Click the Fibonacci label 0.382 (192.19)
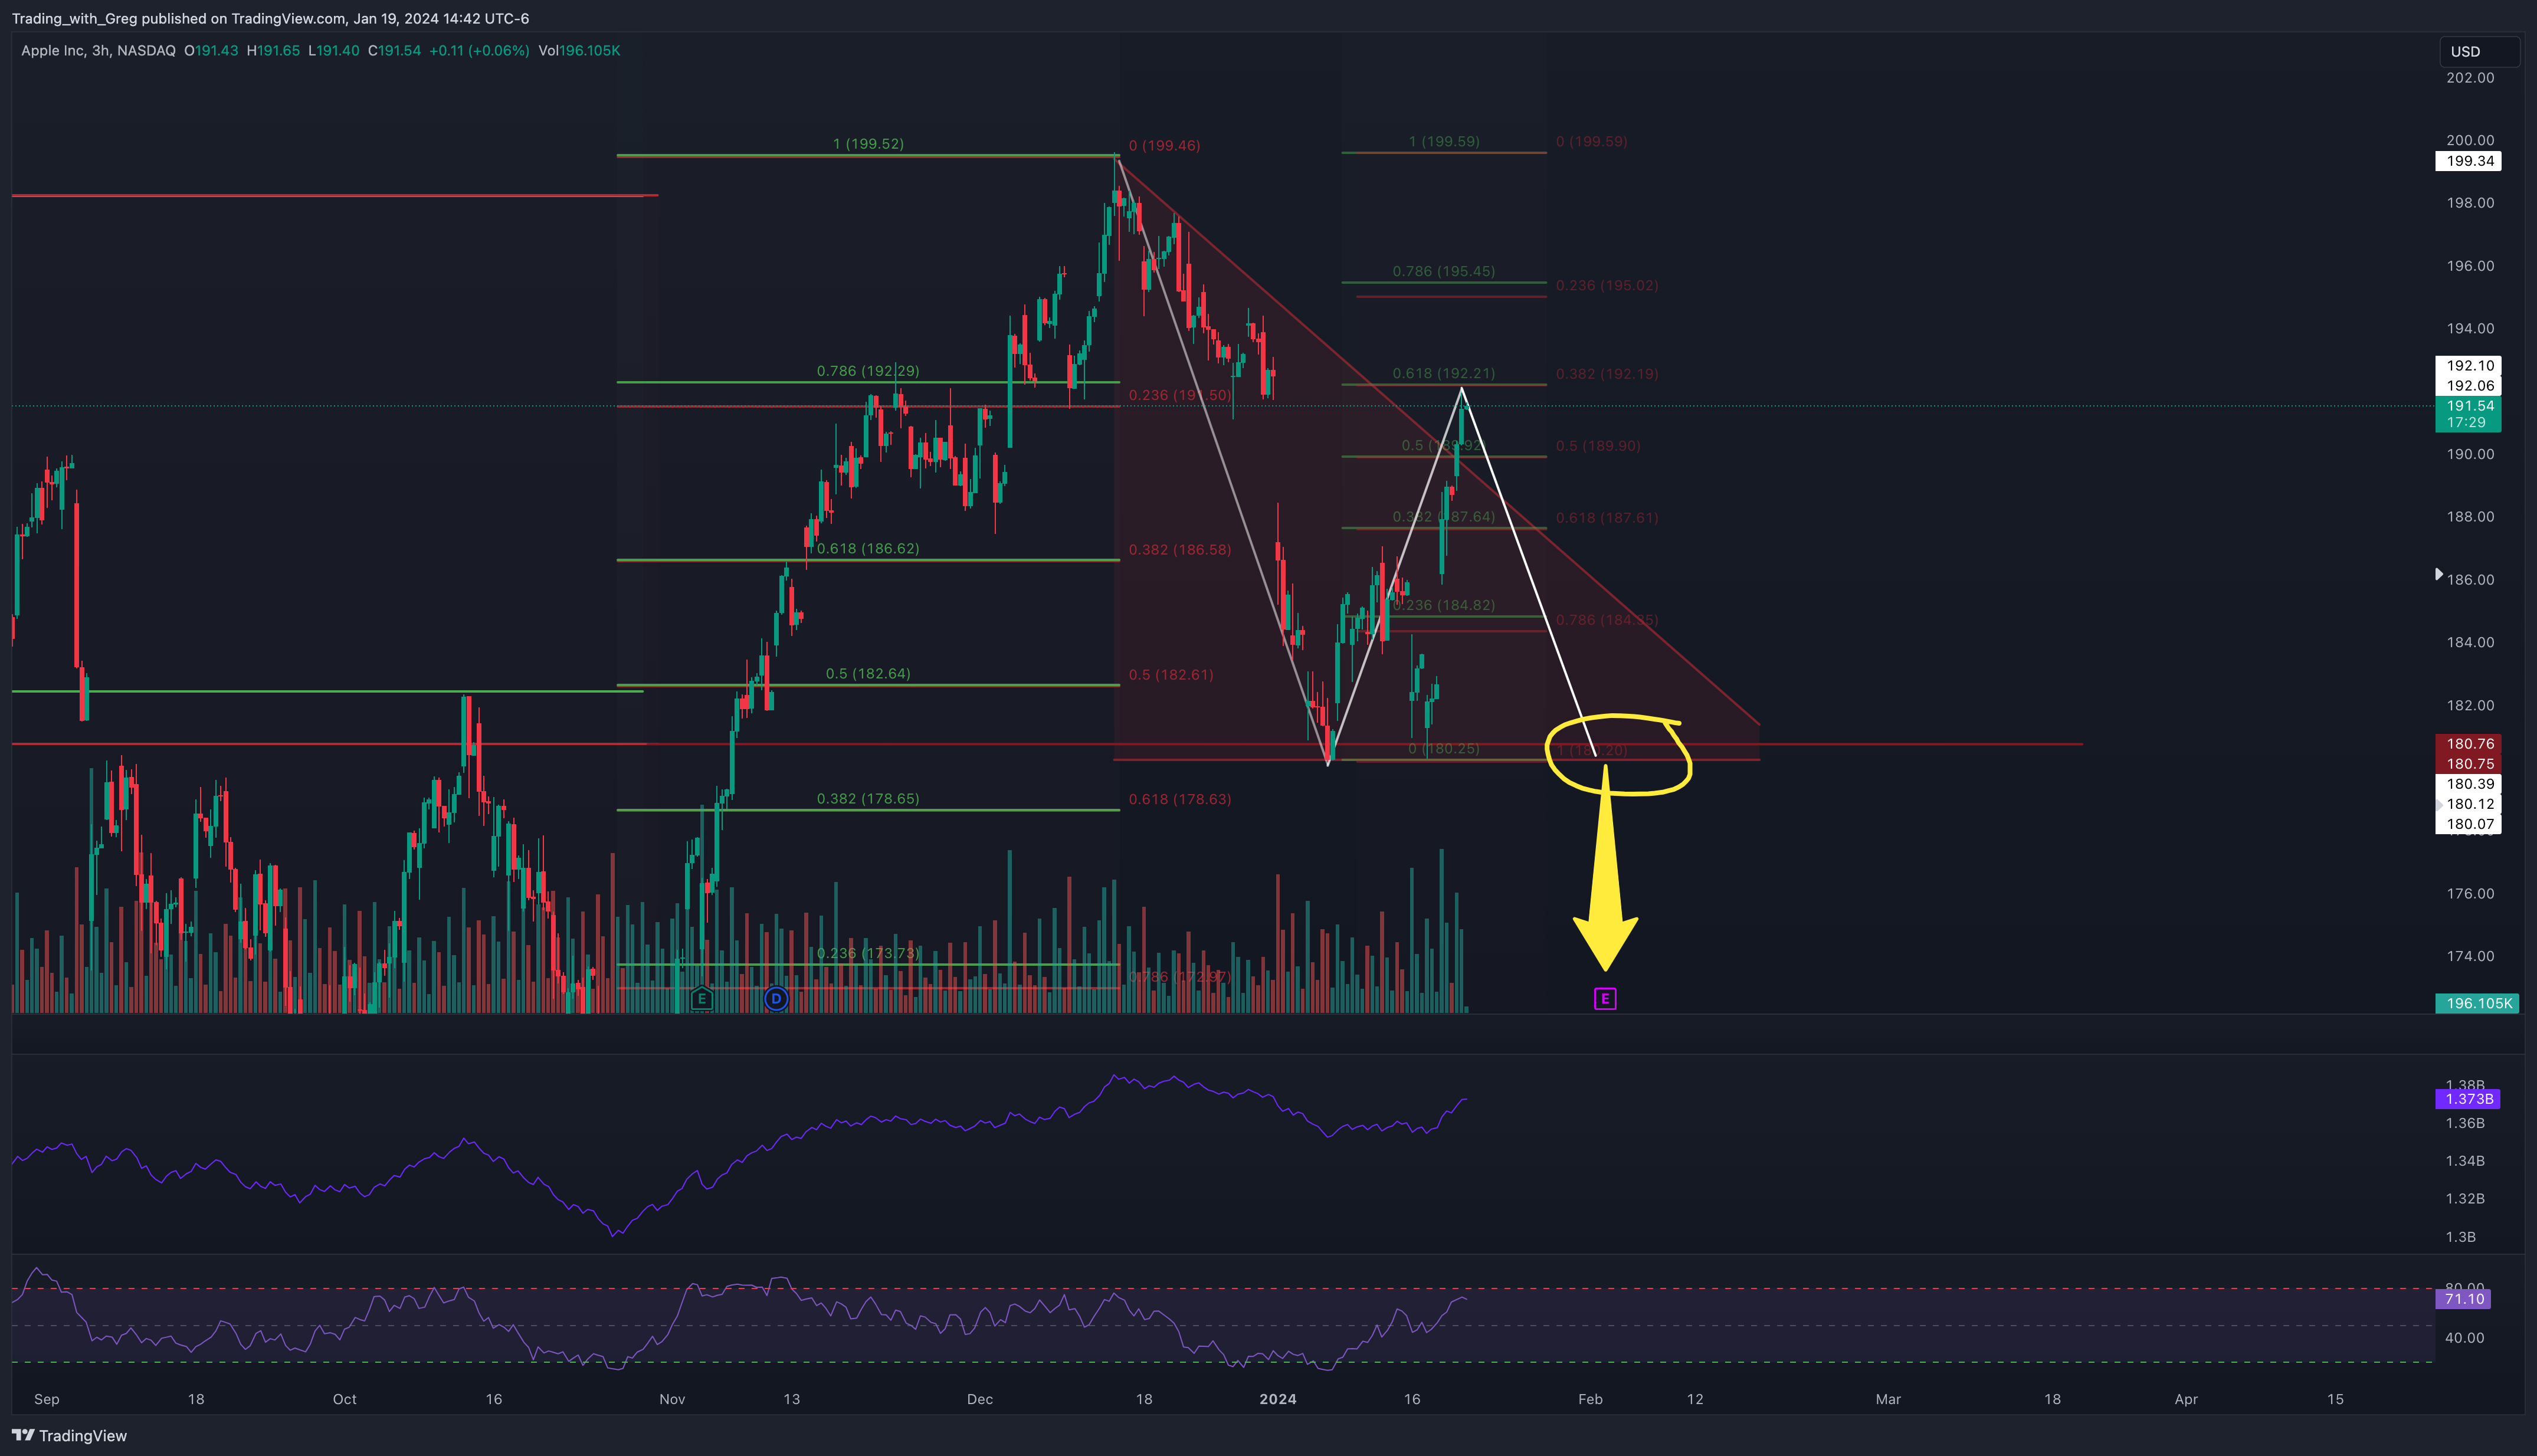Screen dimensions: 2537x1456 click(1607, 373)
